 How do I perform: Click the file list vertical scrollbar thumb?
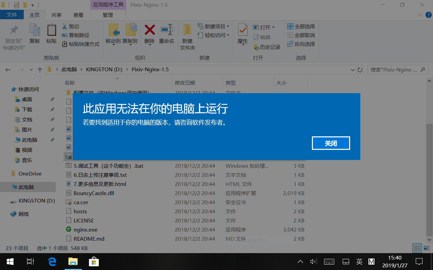pos(430,180)
